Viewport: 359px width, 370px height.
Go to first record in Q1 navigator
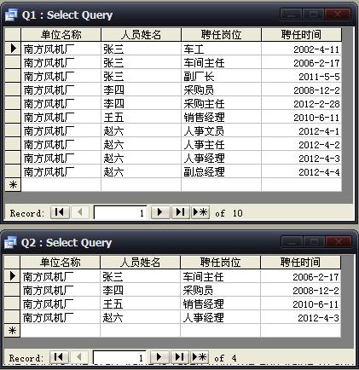60,212
